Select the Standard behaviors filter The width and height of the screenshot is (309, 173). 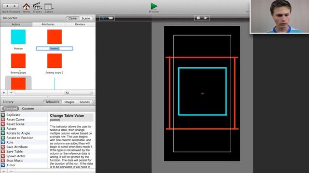11,109
